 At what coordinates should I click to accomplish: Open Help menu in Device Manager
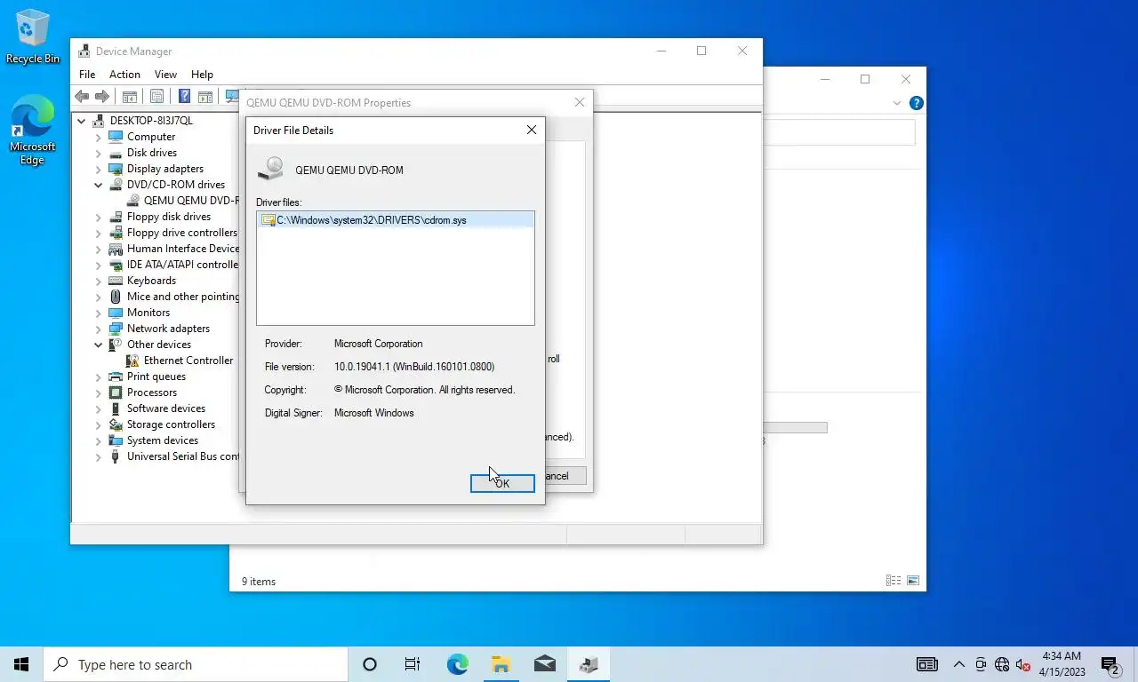[x=202, y=75]
